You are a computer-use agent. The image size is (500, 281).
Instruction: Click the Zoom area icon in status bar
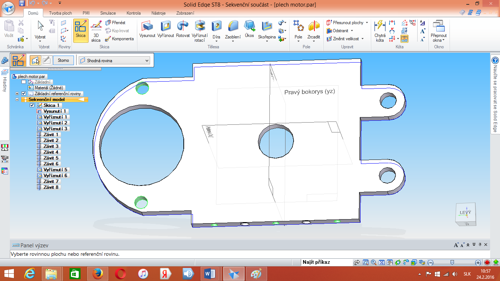tap(365, 262)
